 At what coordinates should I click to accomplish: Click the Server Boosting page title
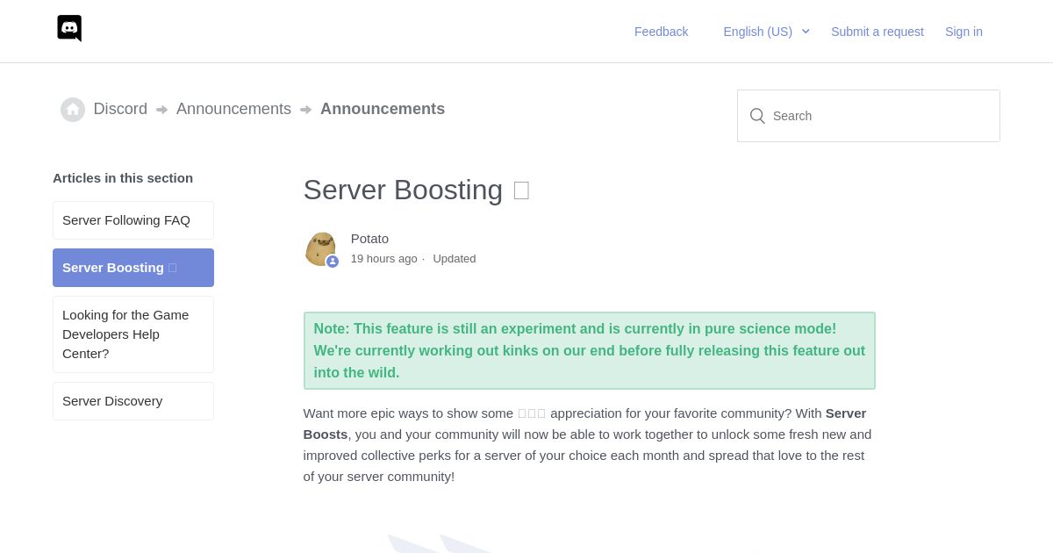(416, 190)
